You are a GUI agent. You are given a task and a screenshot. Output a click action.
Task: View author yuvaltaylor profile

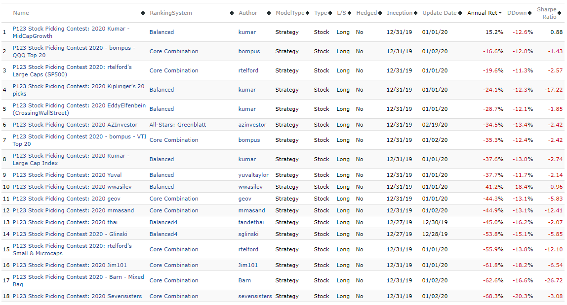[253, 175]
